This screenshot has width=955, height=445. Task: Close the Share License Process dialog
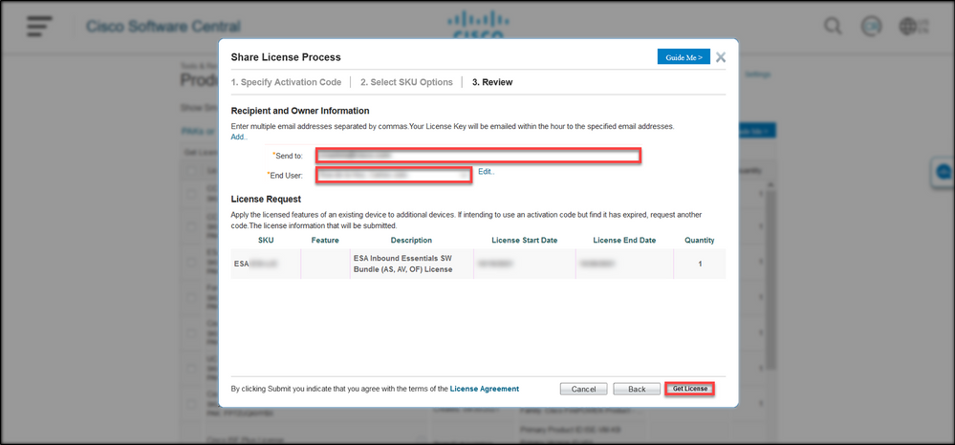720,57
